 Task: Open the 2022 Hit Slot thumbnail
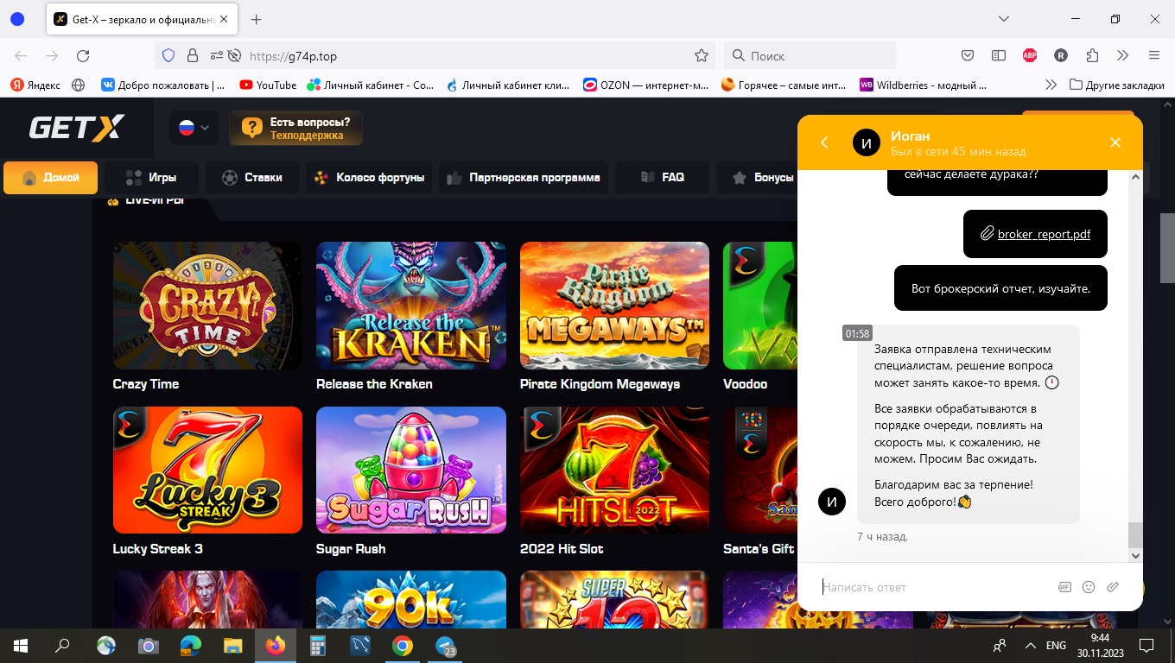coord(614,470)
